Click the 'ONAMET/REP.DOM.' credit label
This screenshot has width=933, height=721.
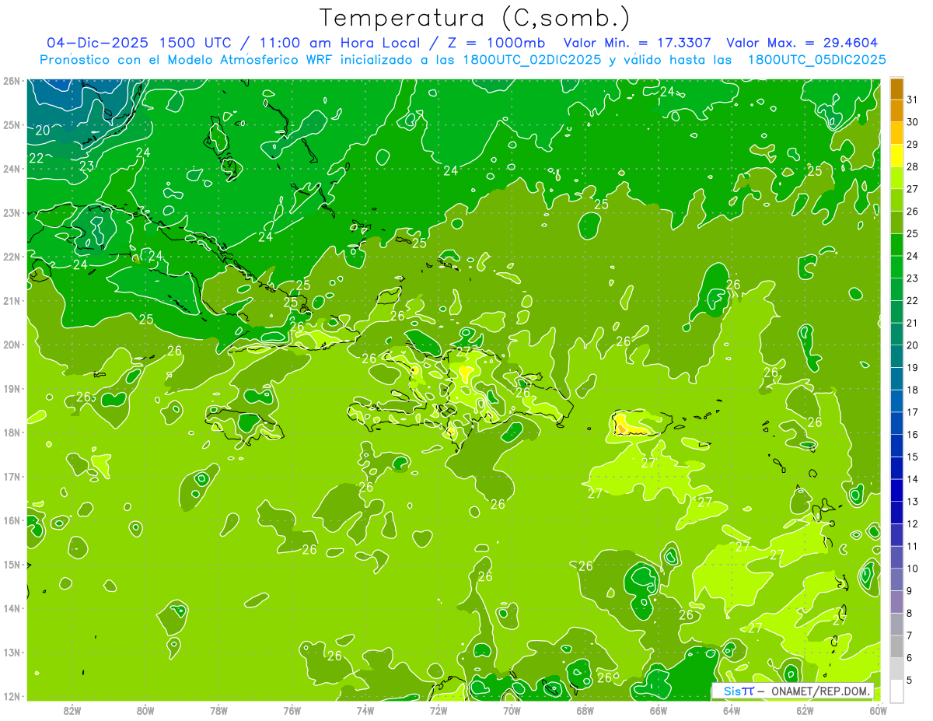point(819,691)
